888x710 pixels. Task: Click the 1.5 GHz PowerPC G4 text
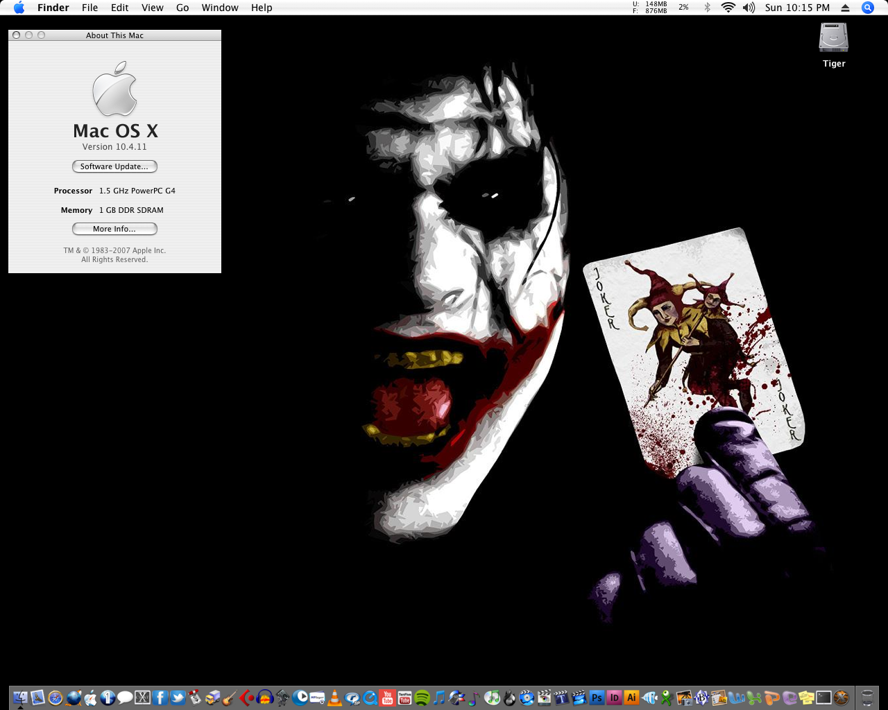click(x=137, y=191)
